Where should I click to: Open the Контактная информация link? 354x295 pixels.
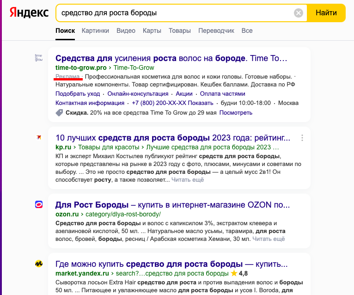tap(90, 103)
